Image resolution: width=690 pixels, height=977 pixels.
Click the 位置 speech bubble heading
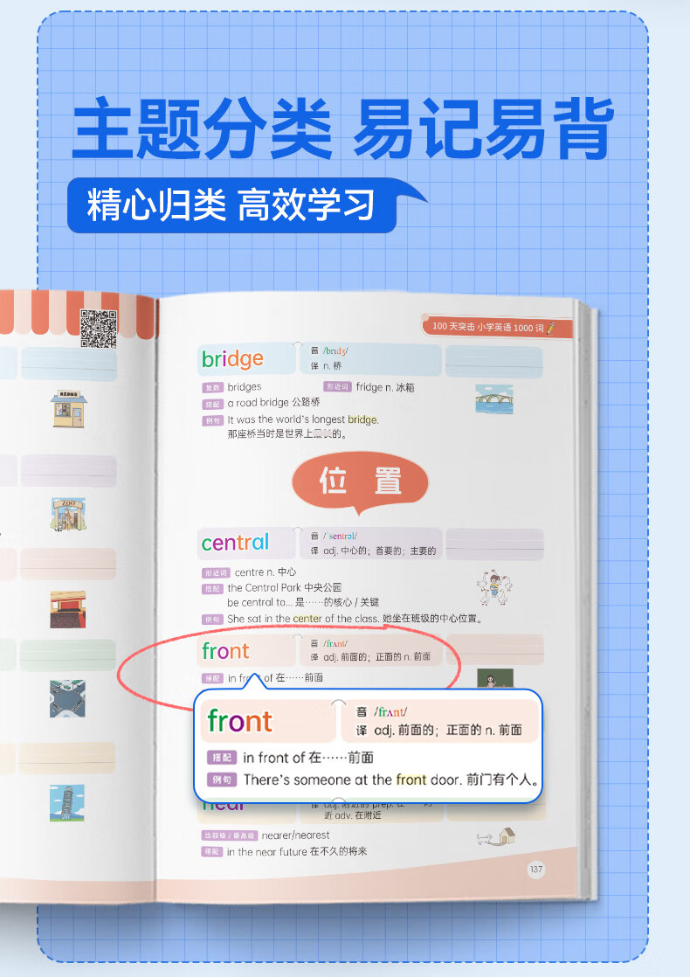point(361,482)
